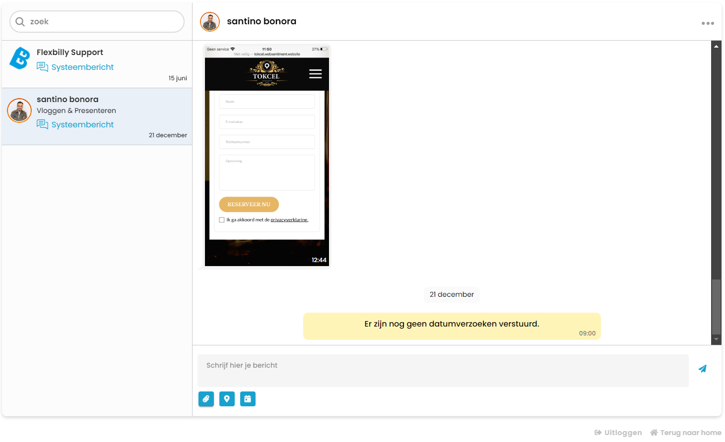
Task: Select the santino bonora conversation
Action: [97, 116]
